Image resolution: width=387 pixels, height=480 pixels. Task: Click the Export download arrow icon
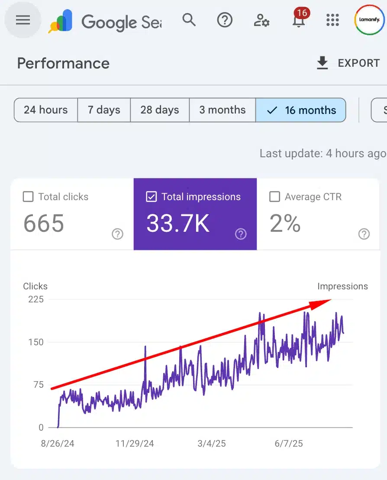click(322, 62)
